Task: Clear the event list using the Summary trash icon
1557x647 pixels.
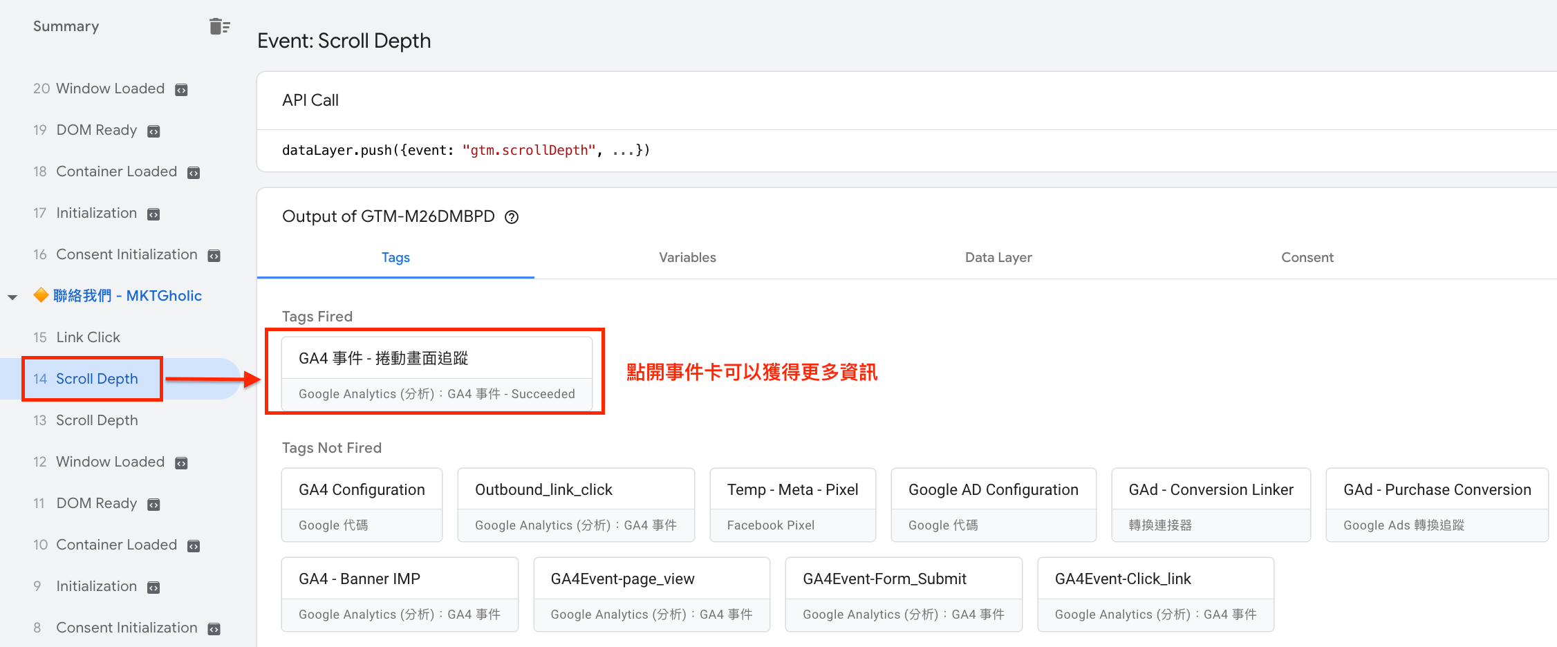Action: tap(219, 26)
